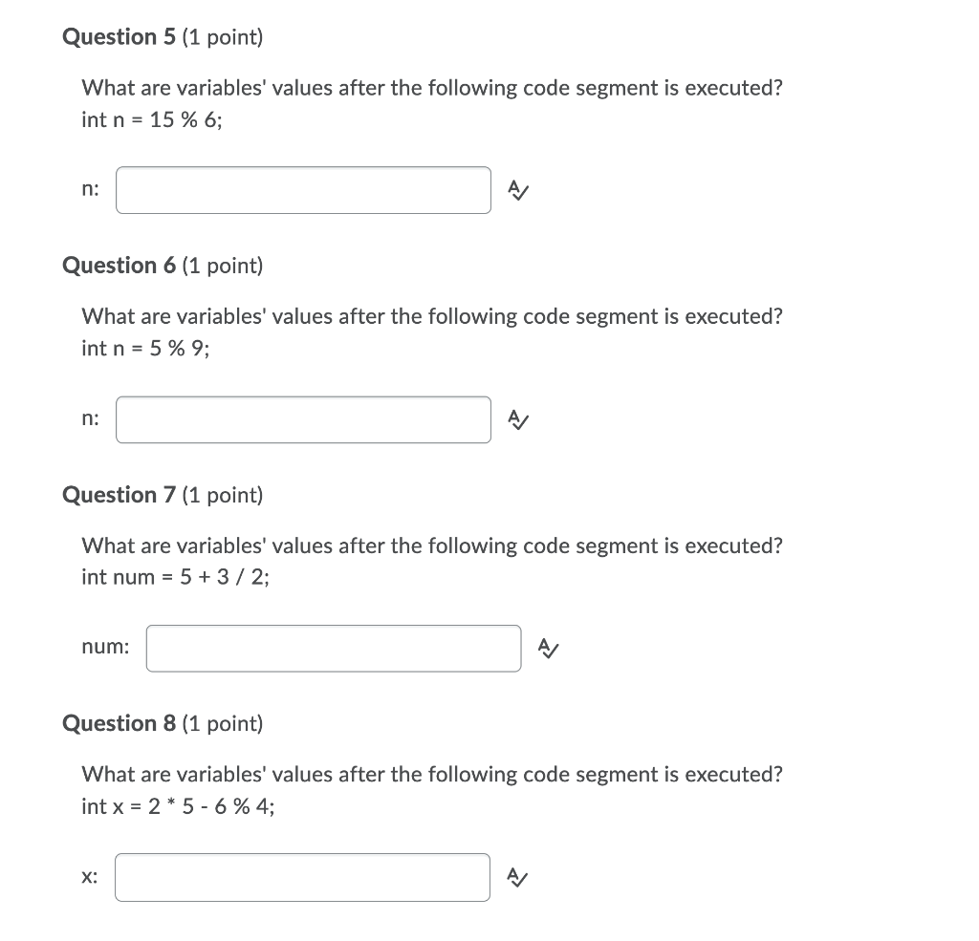Click the num: label in Question 7
The width and height of the screenshot is (979, 941).
coord(104,647)
